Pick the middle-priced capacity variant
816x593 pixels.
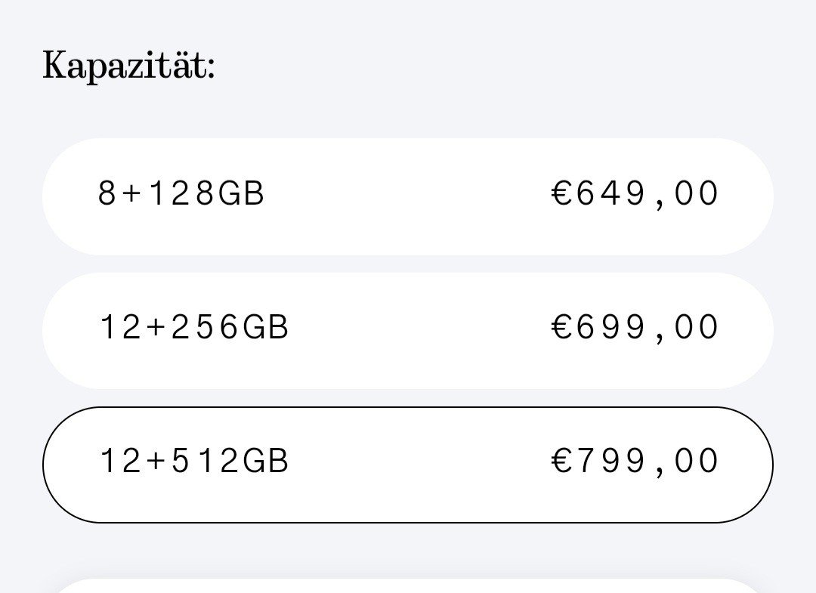pyautogui.click(x=408, y=330)
